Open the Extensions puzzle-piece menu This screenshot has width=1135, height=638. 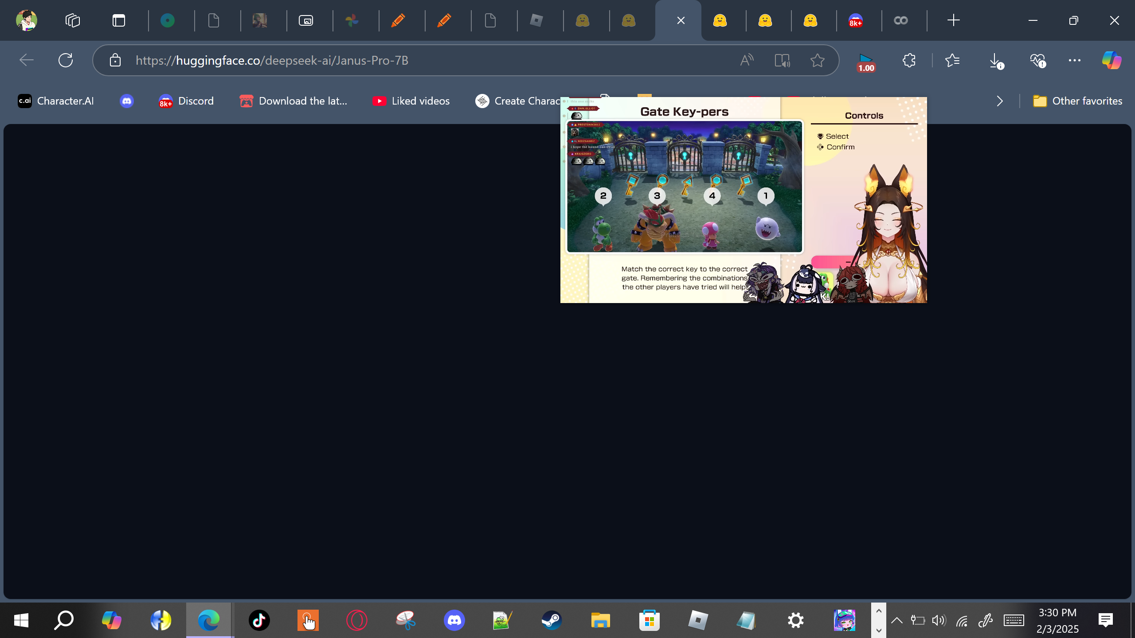909,60
